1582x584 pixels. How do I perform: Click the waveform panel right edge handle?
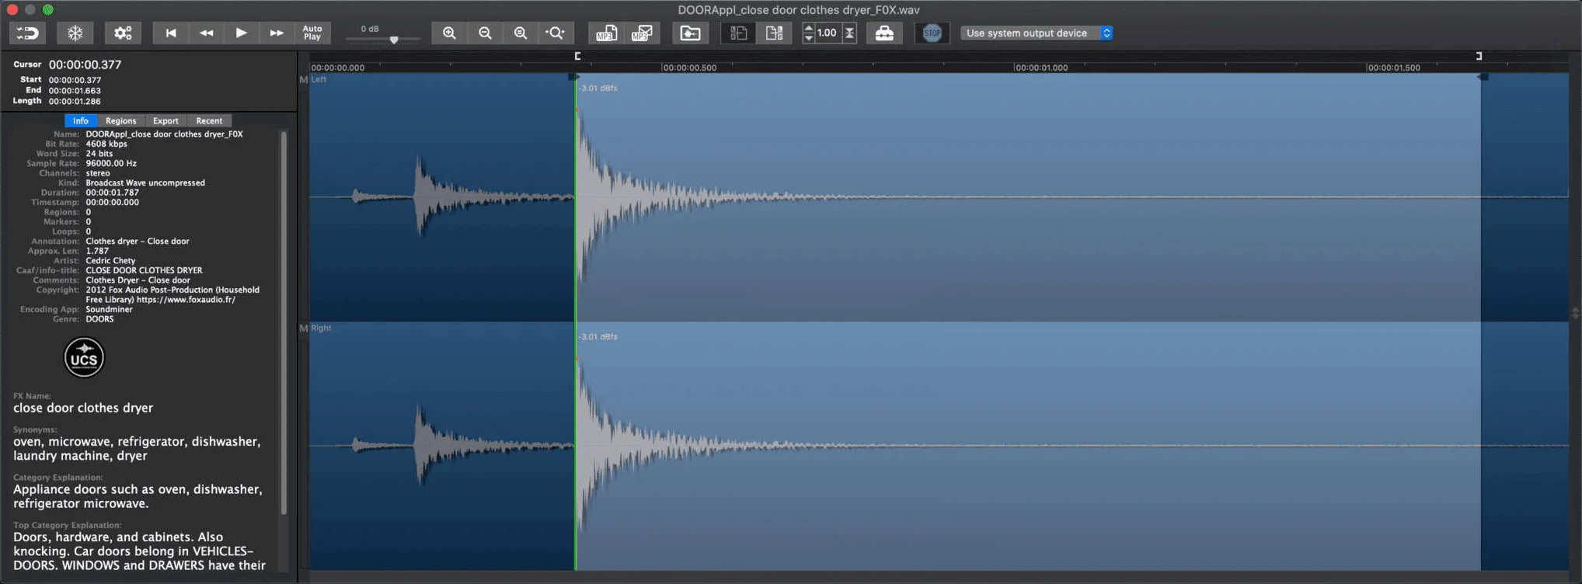click(x=1575, y=313)
